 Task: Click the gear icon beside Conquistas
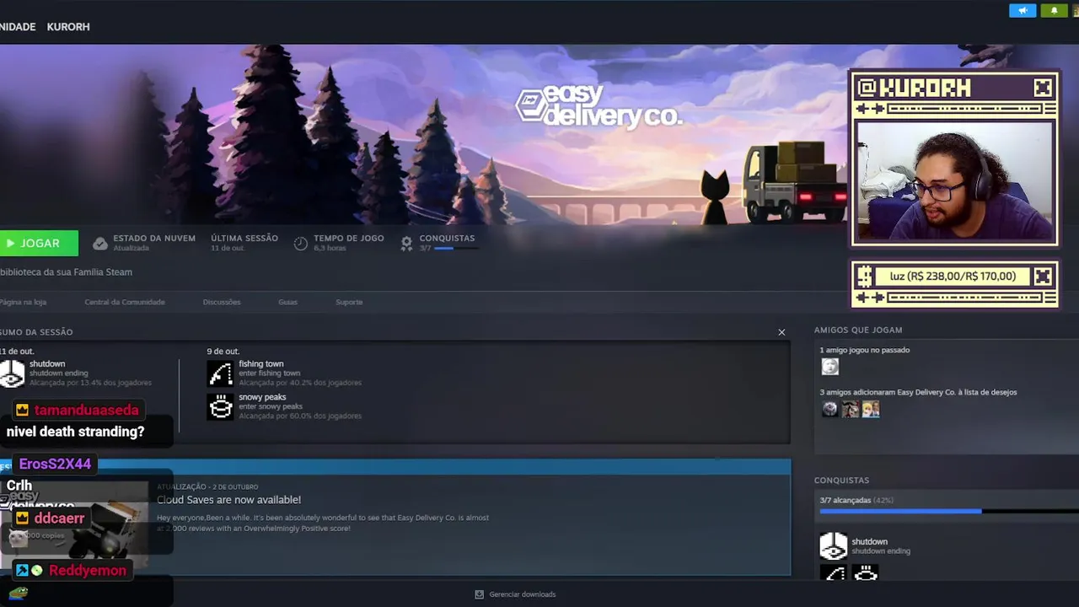[x=406, y=244]
